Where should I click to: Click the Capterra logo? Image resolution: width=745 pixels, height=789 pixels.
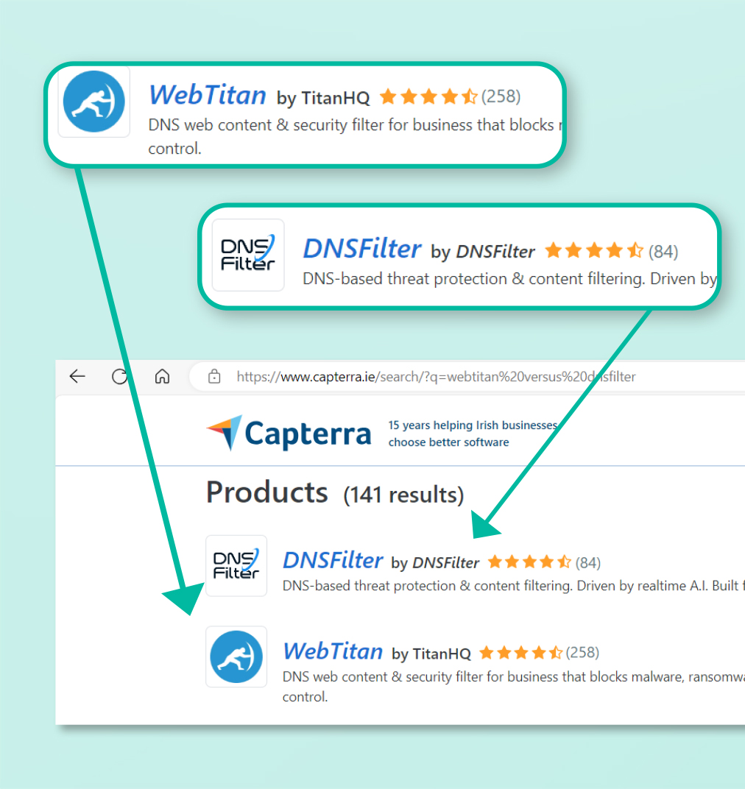[289, 434]
